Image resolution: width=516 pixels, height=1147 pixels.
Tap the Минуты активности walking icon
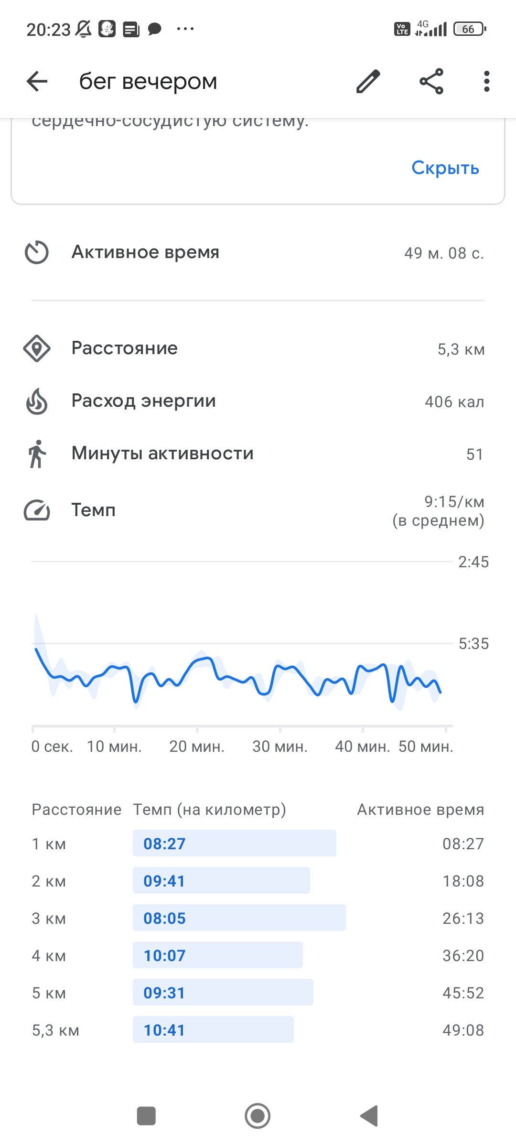coord(37,454)
